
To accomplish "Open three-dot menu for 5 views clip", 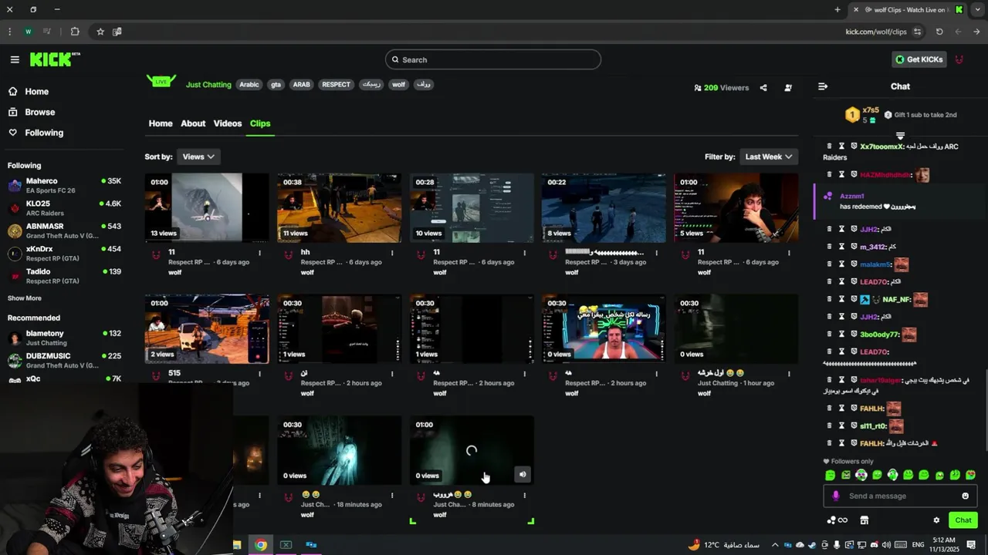I will click(789, 253).
